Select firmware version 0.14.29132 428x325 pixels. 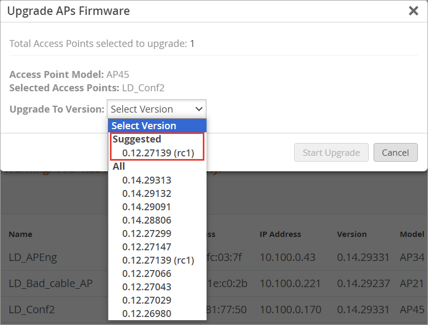(147, 193)
